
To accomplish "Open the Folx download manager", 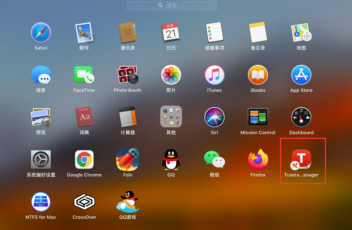I will tap(128, 159).
